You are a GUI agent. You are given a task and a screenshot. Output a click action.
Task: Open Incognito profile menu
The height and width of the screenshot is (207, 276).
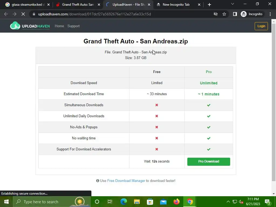coord(252,14)
